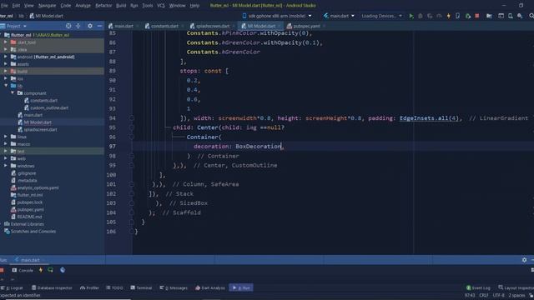The width and height of the screenshot is (534, 300).
Task: Open Refactor menu
Action: coord(103,6)
